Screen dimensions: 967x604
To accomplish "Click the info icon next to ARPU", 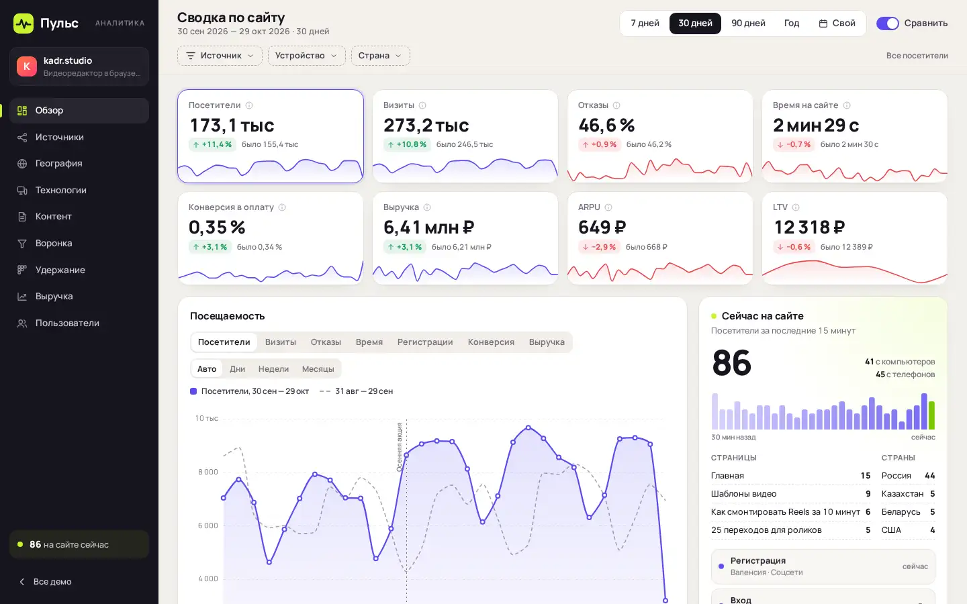I will click(x=608, y=207).
